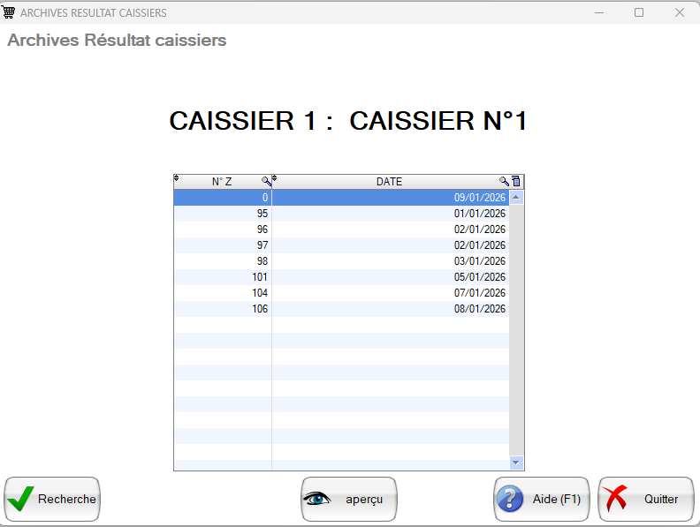Minimize the Archives Resultat Caissiers window
The image size is (700, 527).
click(x=599, y=12)
